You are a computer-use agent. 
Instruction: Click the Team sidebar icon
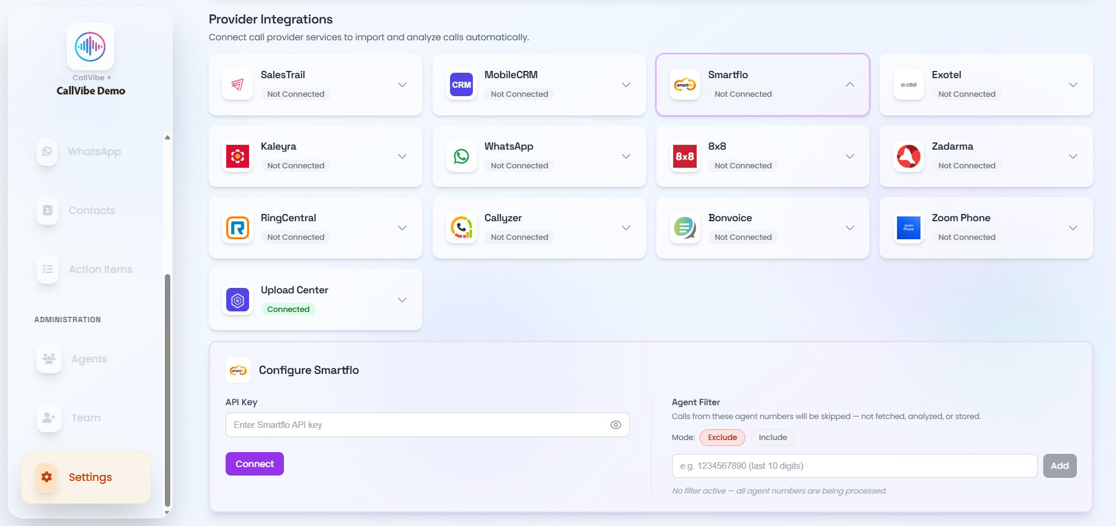49,418
